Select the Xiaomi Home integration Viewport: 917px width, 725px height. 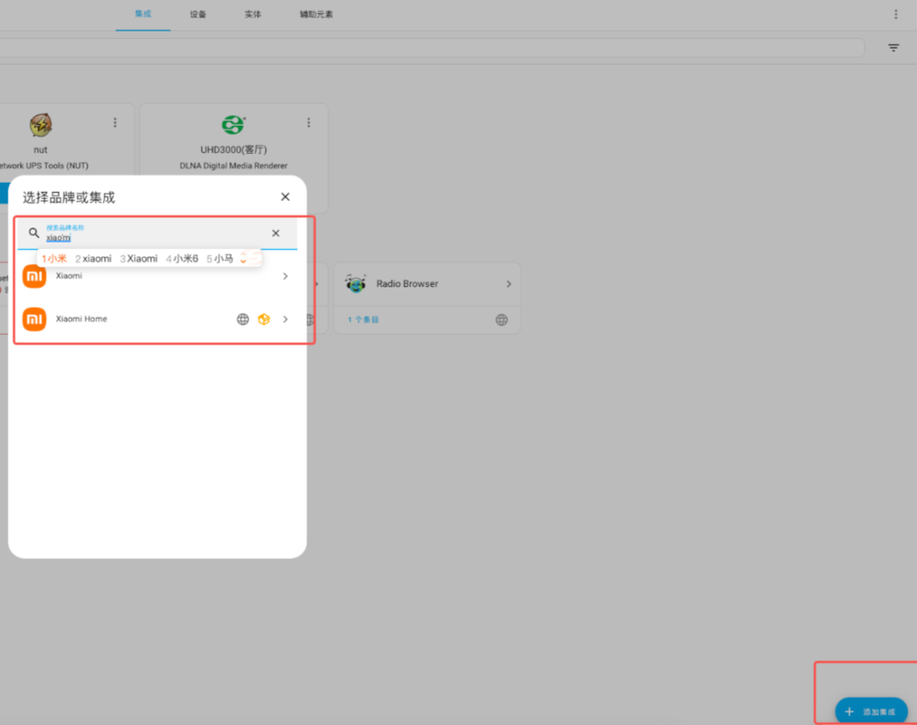click(x=157, y=320)
